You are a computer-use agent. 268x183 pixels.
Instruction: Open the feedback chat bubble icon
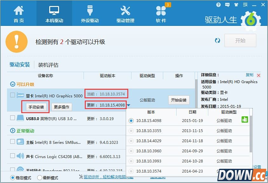(227, 5)
